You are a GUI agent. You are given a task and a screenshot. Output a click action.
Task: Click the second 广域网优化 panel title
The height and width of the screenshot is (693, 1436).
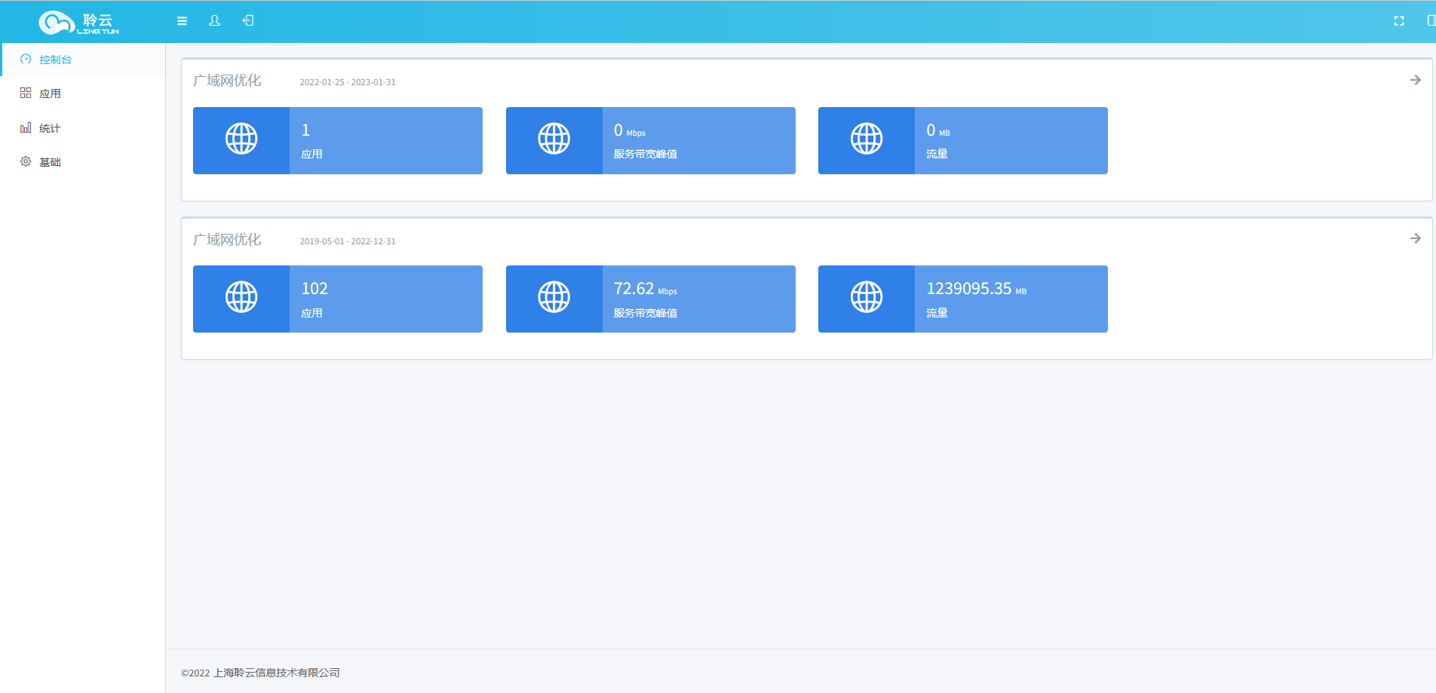[x=227, y=240]
